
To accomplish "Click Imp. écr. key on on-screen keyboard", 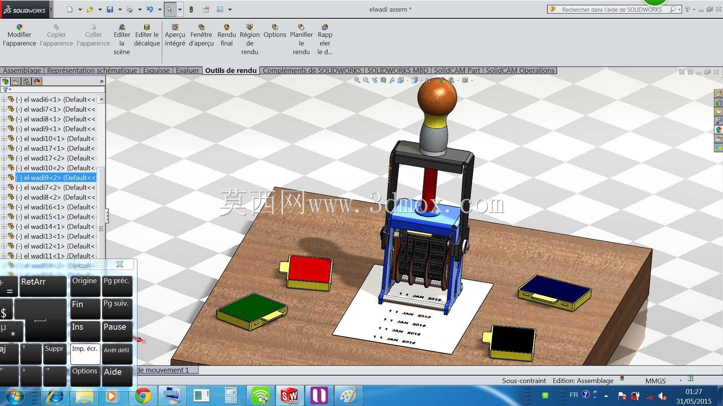I will [x=85, y=354].
